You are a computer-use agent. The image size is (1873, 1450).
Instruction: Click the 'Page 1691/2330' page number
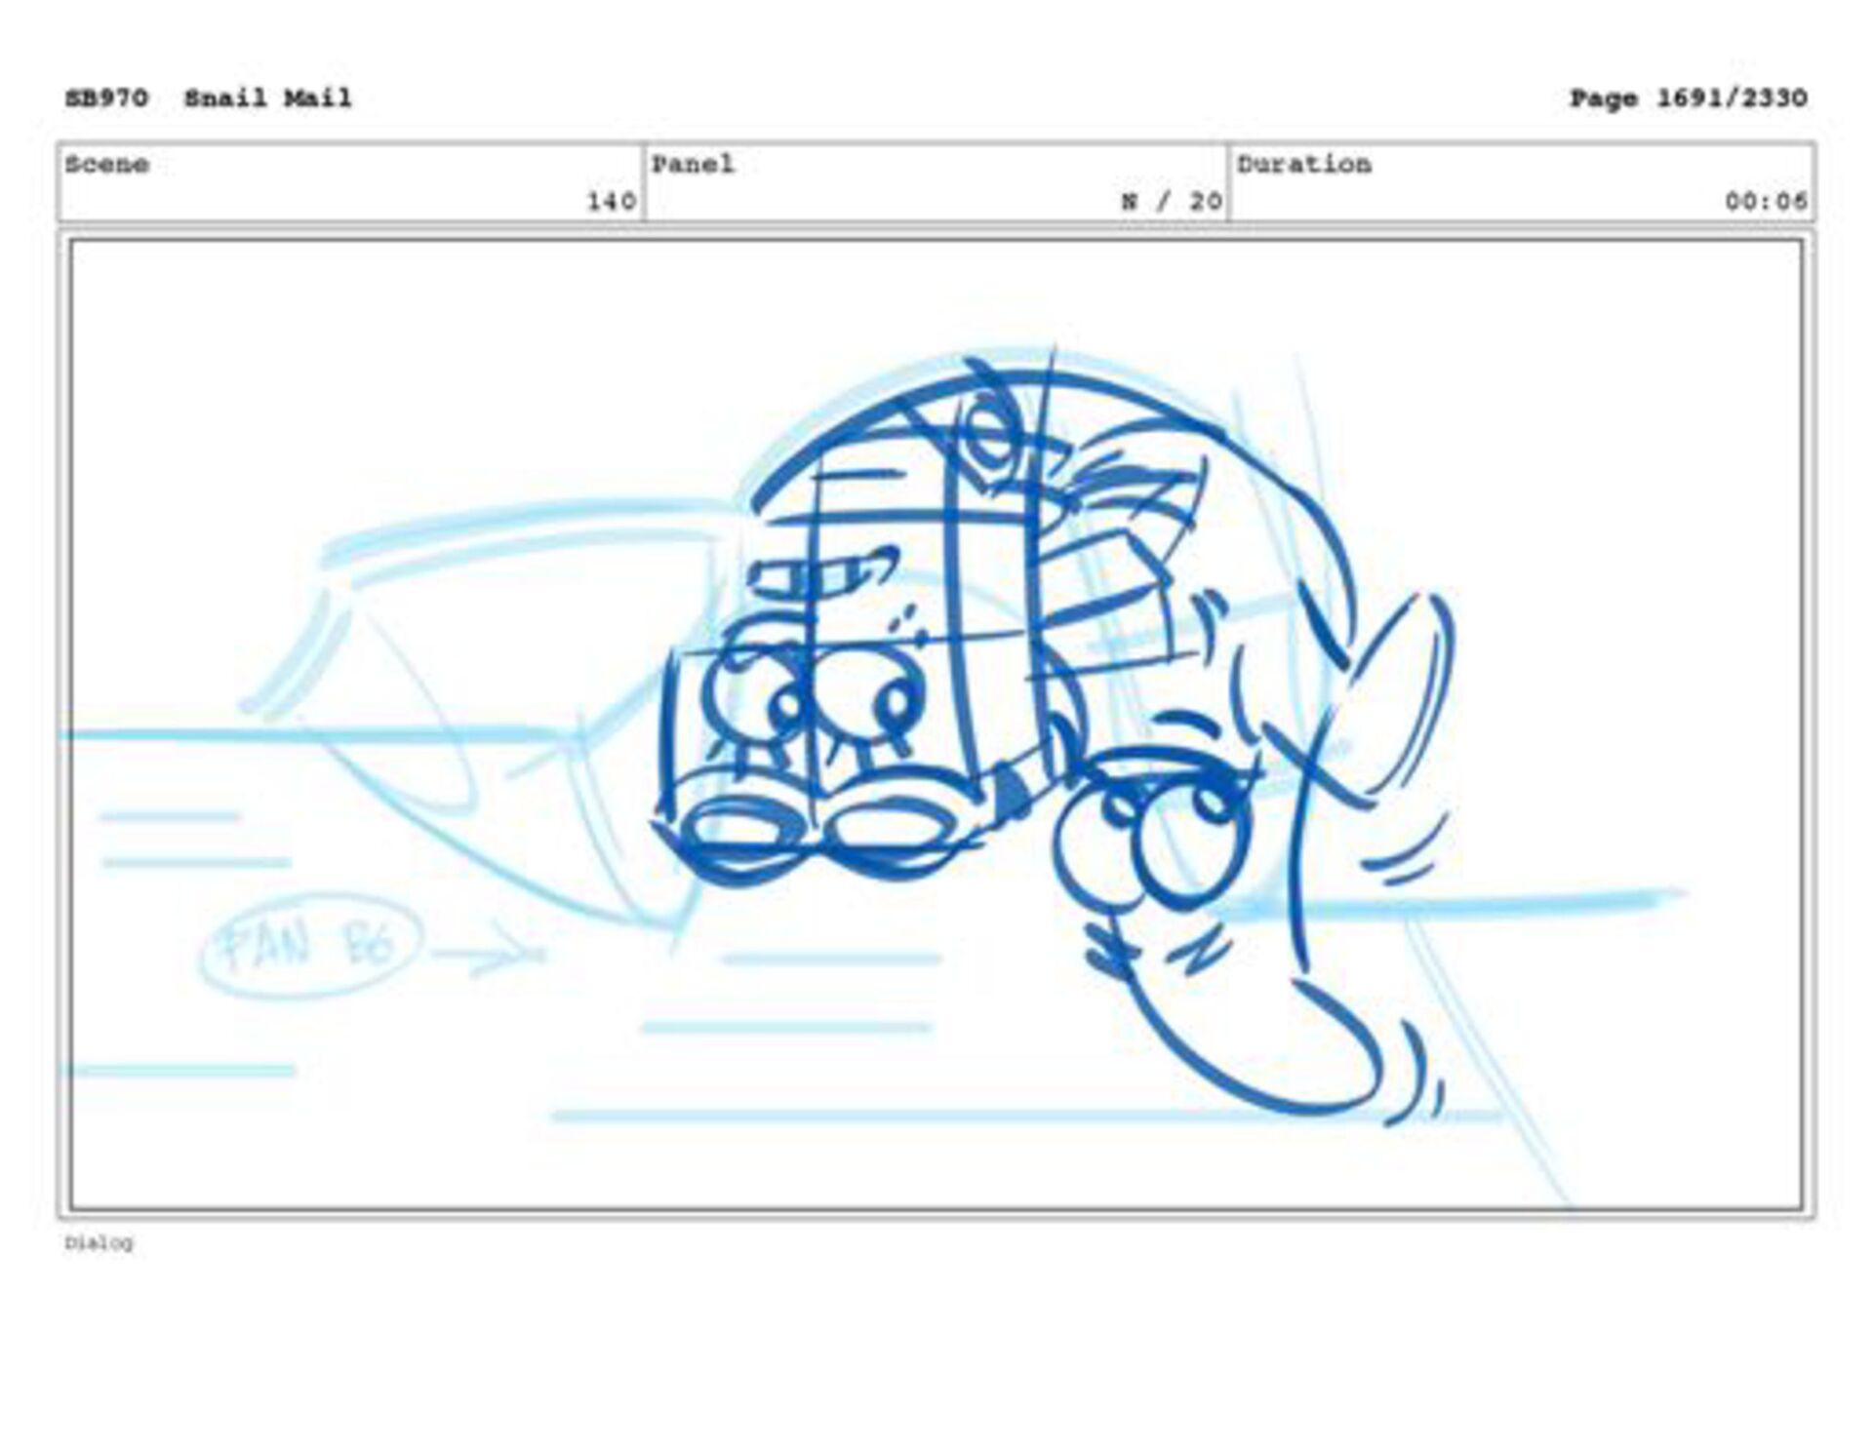1688,98
